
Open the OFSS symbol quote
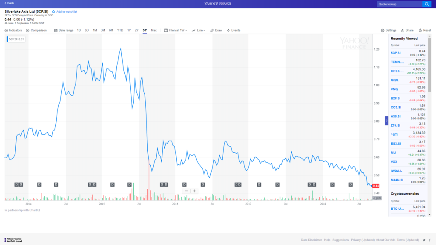click(397, 71)
